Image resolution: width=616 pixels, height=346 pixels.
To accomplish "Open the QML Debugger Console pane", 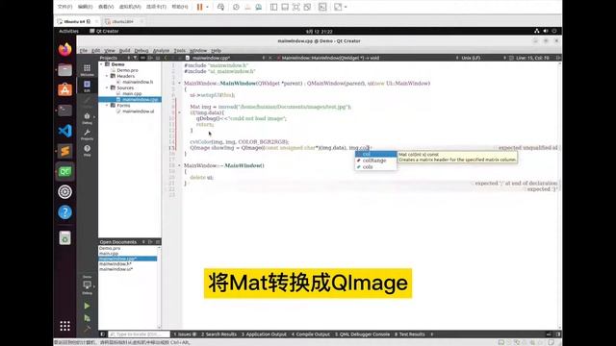I will point(362,334).
